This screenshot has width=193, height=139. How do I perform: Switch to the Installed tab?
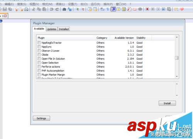pyautogui.click(x=64, y=29)
